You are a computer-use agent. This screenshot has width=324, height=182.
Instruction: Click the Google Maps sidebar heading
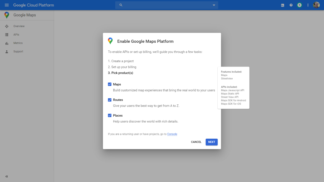[25, 15]
